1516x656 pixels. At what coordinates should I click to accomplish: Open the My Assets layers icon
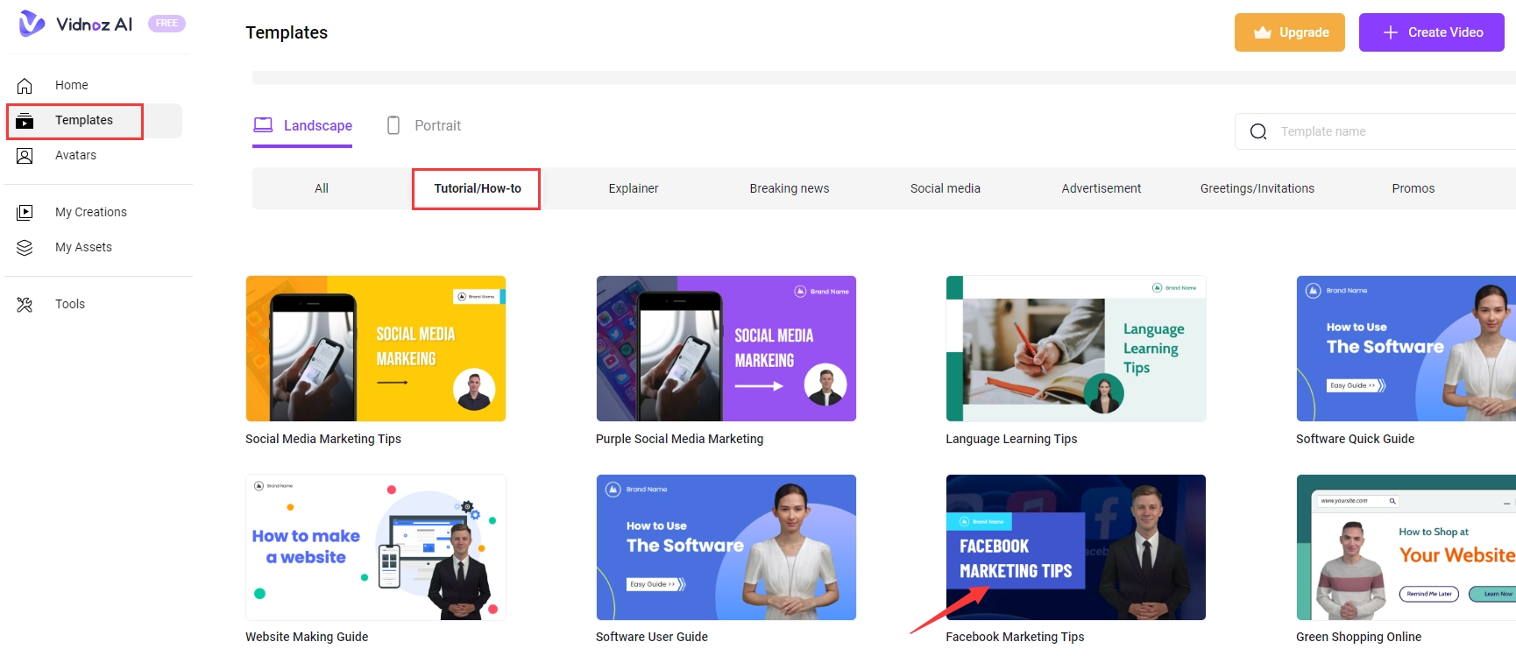pyautogui.click(x=25, y=248)
